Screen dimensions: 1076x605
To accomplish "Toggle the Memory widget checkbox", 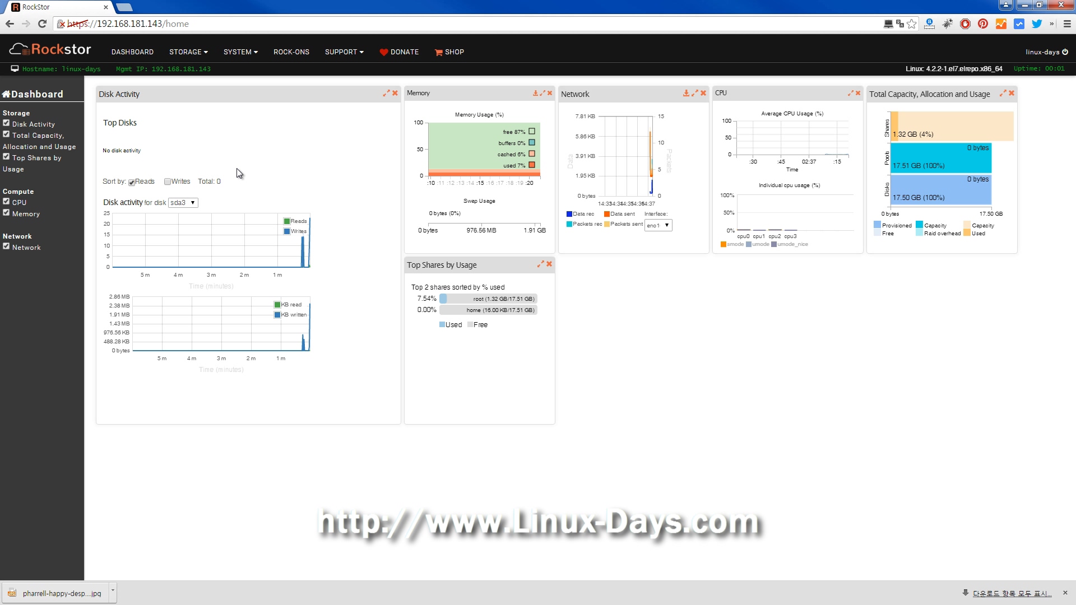I will tap(6, 212).
